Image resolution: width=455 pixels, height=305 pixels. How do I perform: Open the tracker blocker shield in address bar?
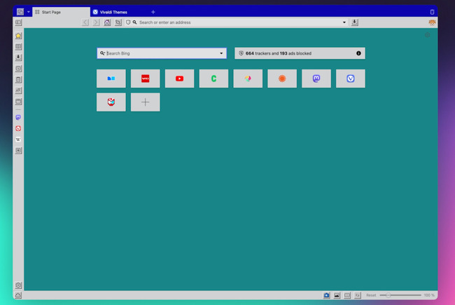128,22
